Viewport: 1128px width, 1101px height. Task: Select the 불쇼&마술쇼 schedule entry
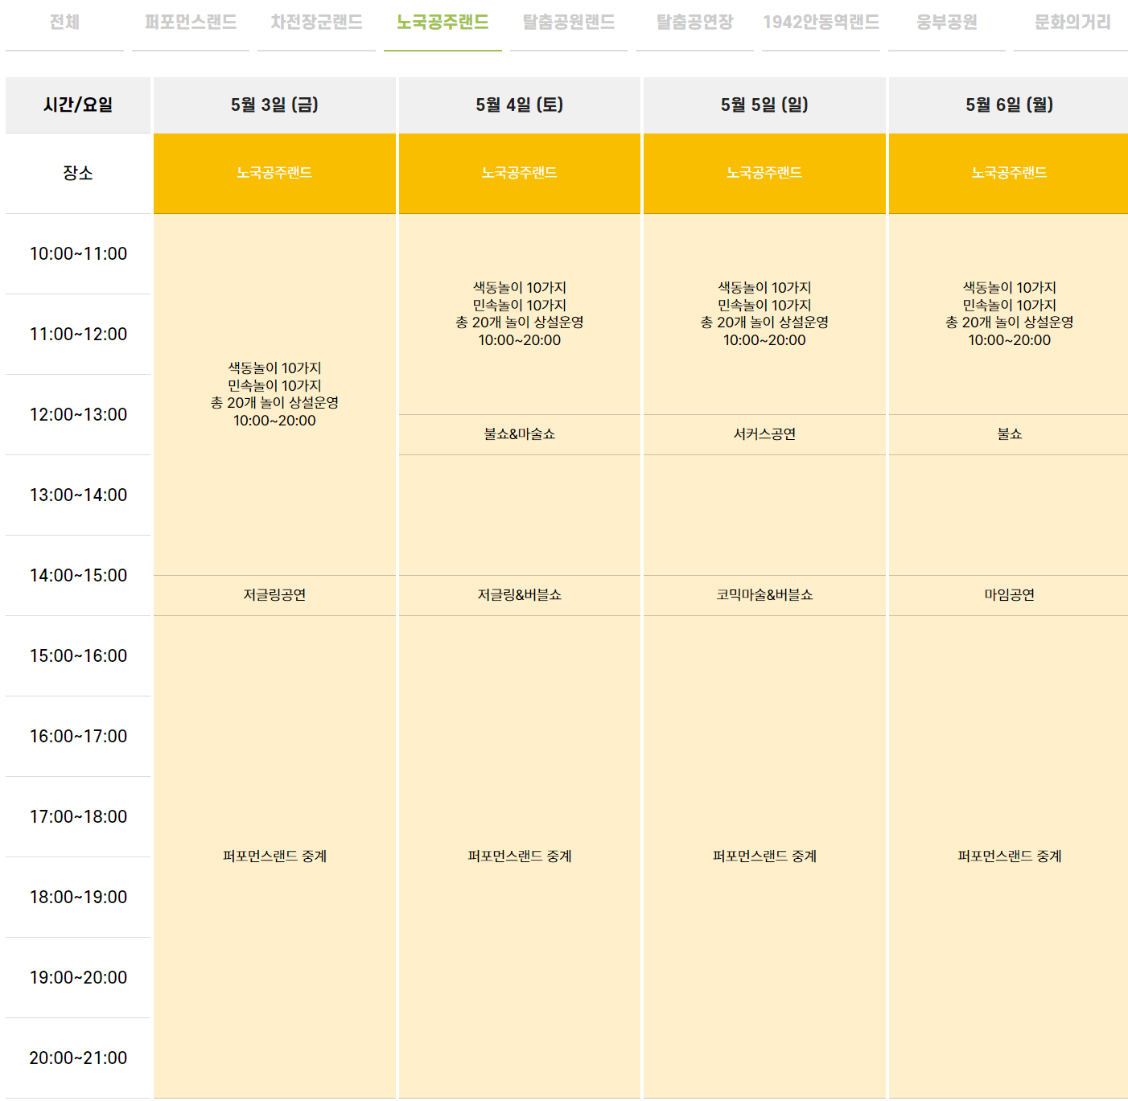pyautogui.click(x=519, y=434)
